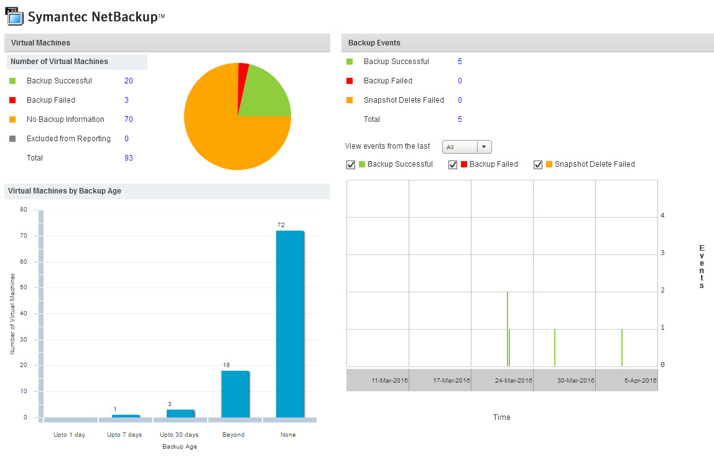This screenshot has height=461, width=714.
Task: Click the 'Upto 30 days' bar
Action: (x=180, y=414)
